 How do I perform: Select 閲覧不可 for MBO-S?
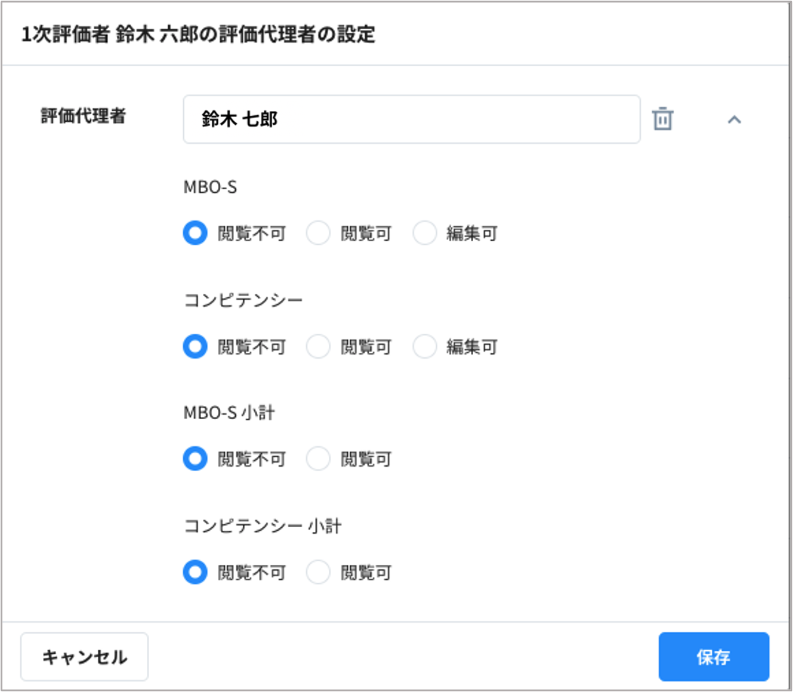(x=195, y=233)
